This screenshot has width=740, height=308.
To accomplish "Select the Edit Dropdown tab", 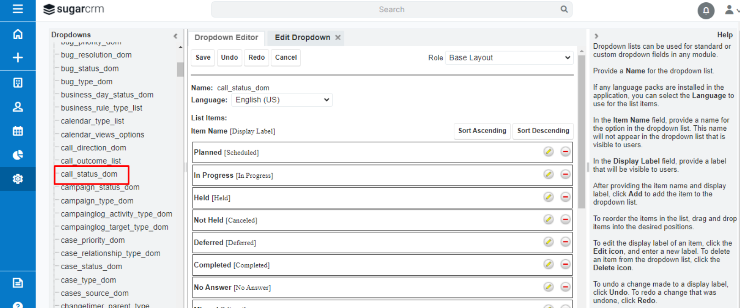I will [302, 37].
